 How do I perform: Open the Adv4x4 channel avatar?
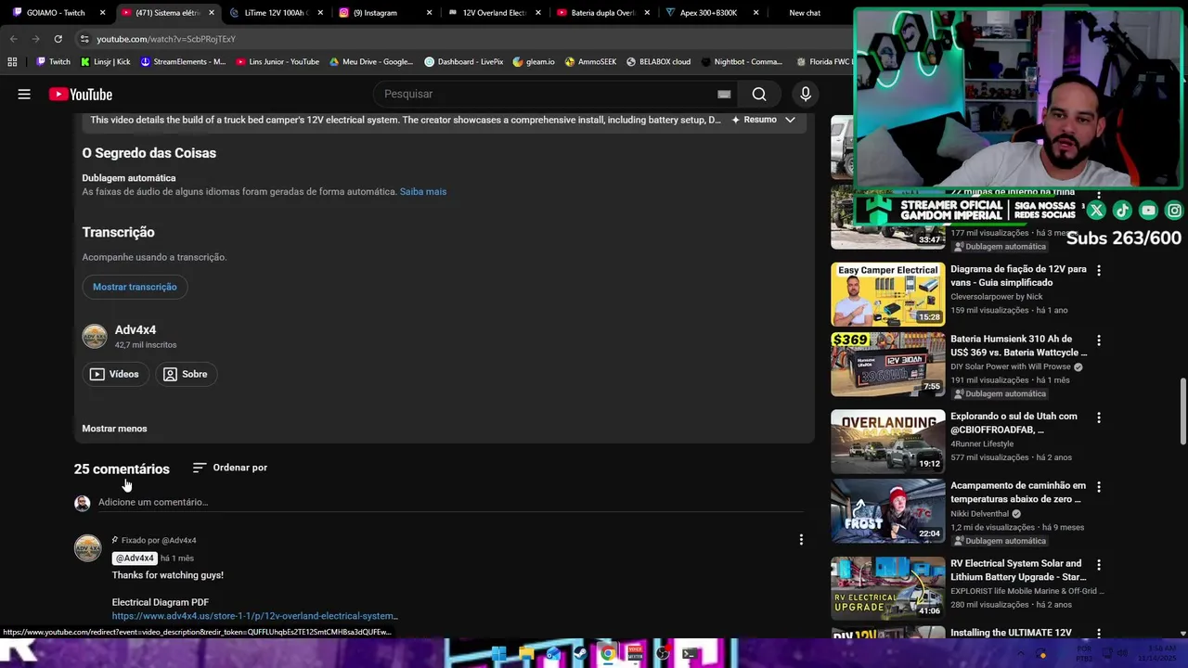coord(95,336)
